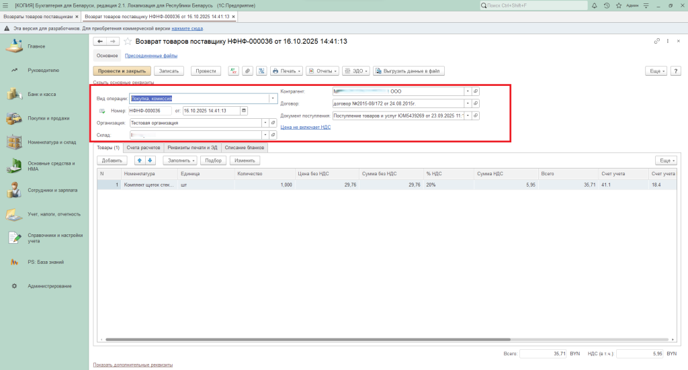
Task: Move row down with blue down arrow
Action: coord(150,160)
